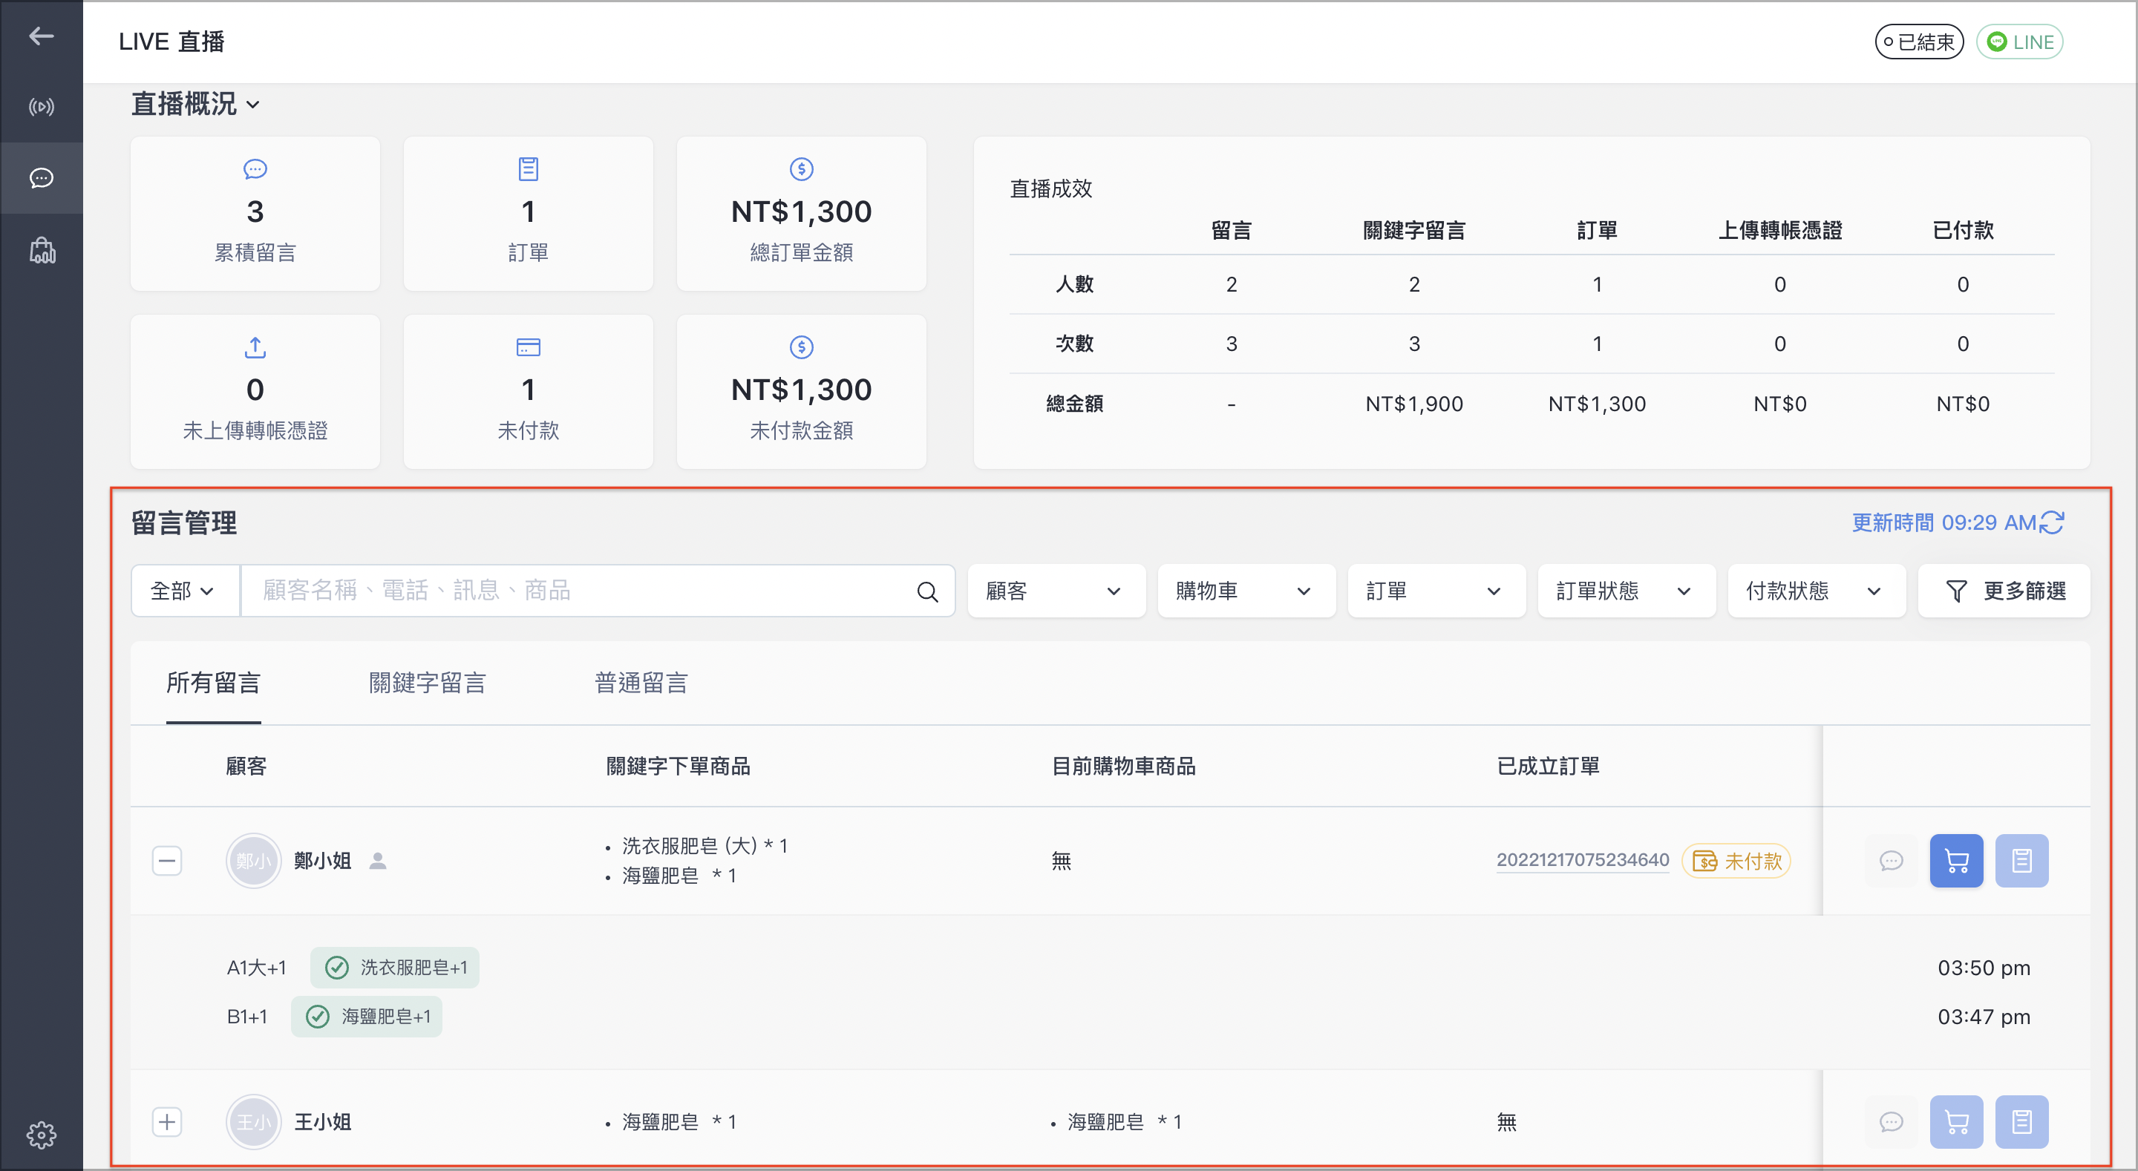This screenshot has height=1171, width=2138.
Task: Click the B1+1 comment text
Action: 247,1016
